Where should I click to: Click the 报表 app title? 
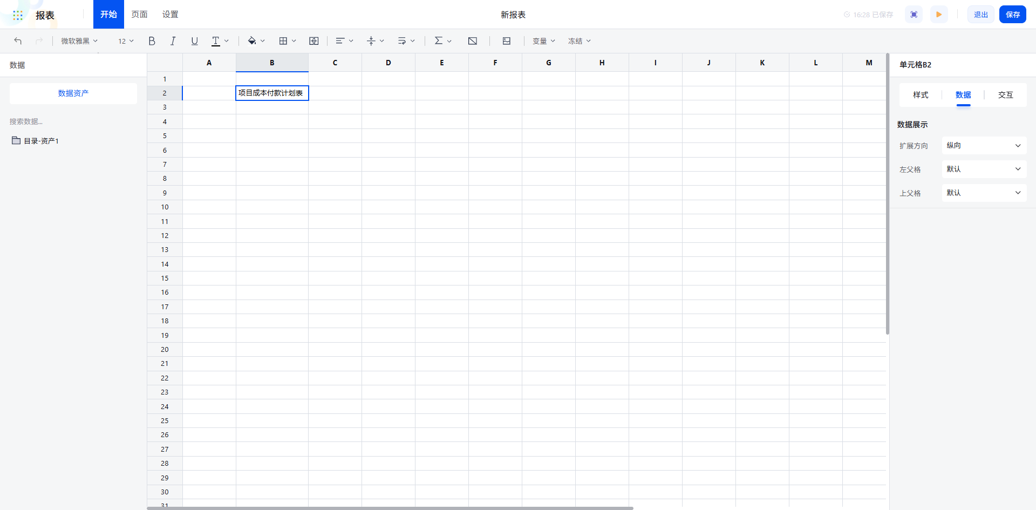click(45, 15)
